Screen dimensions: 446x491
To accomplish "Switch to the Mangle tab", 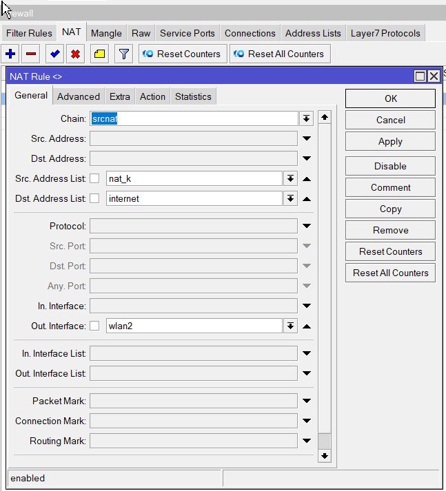I will coord(106,33).
